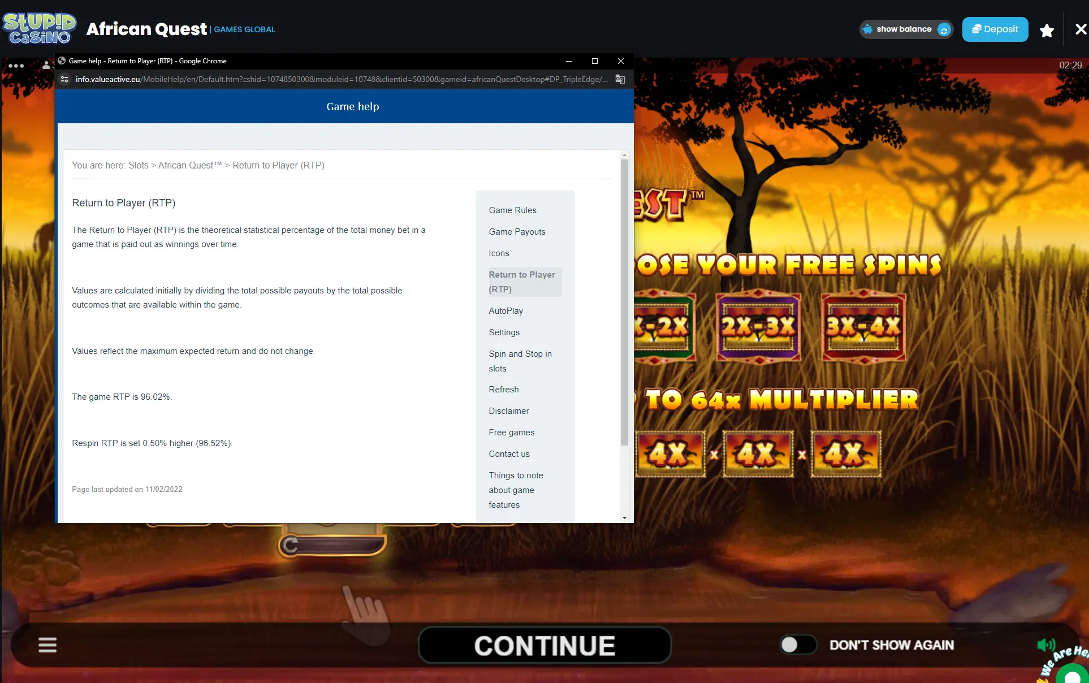Select Return to Player (RTP) sidebar item
Image resolution: width=1089 pixels, height=683 pixels.
click(524, 282)
